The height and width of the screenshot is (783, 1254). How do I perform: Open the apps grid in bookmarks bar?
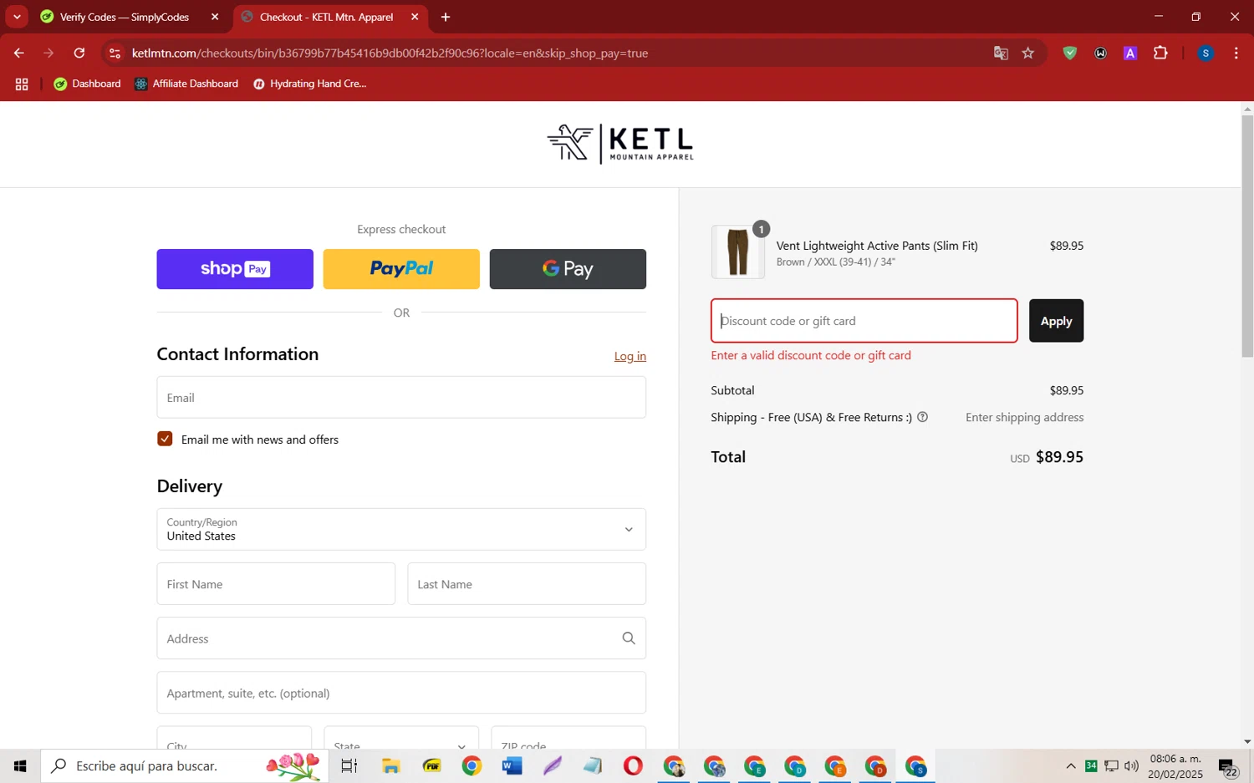pos(22,84)
